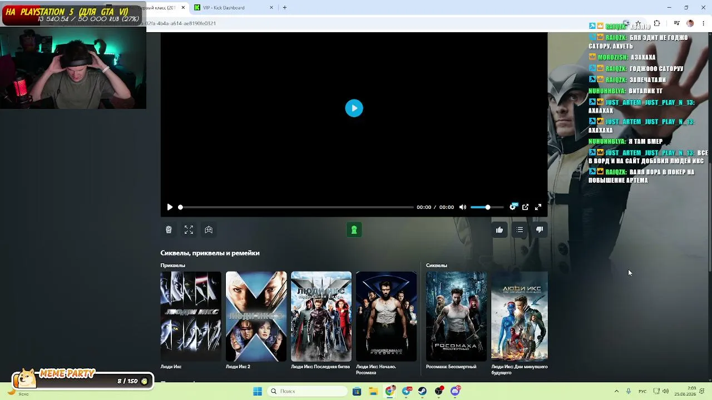Viewport: 712px width, 400px height.
Task: Open the Chrome profile avatar
Action: [690, 23]
